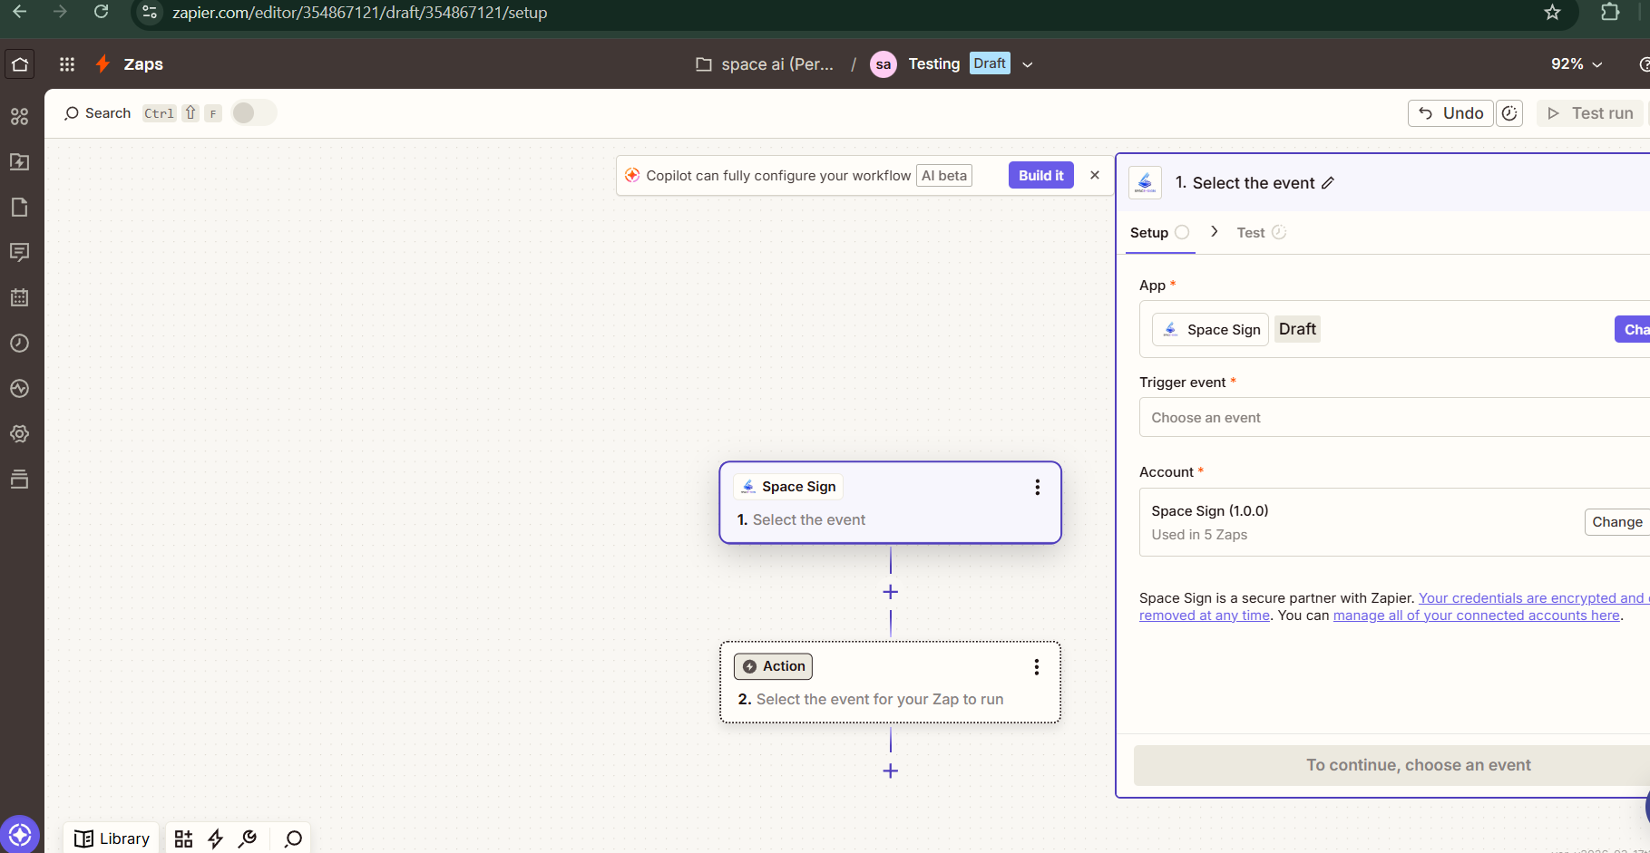Click the browser address bar URL
Screen dimensions: 1650x853
click(359, 13)
